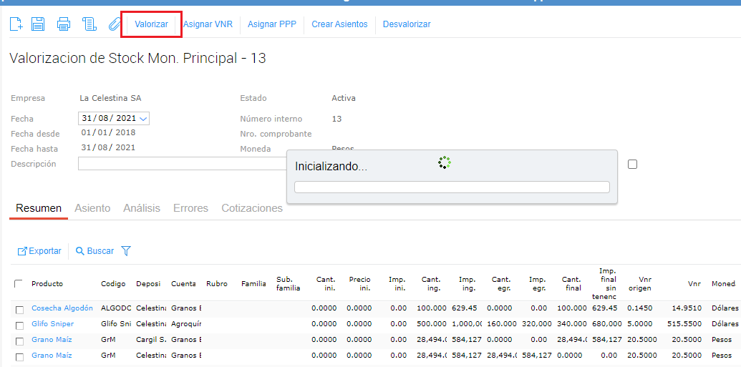Click the paperclip attachment icon

point(114,24)
